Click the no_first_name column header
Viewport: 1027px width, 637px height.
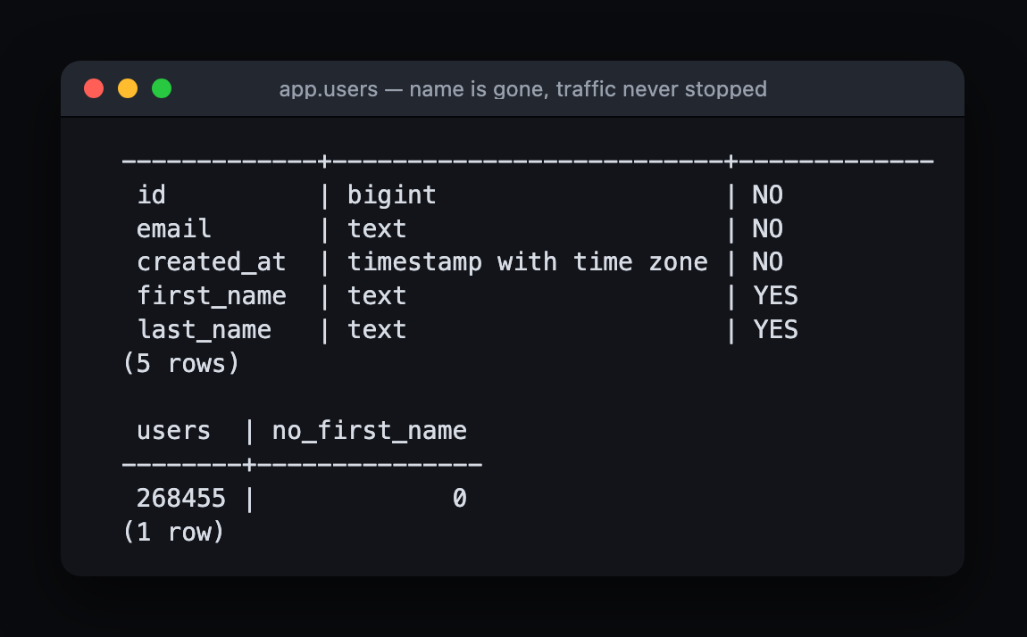(370, 431)
